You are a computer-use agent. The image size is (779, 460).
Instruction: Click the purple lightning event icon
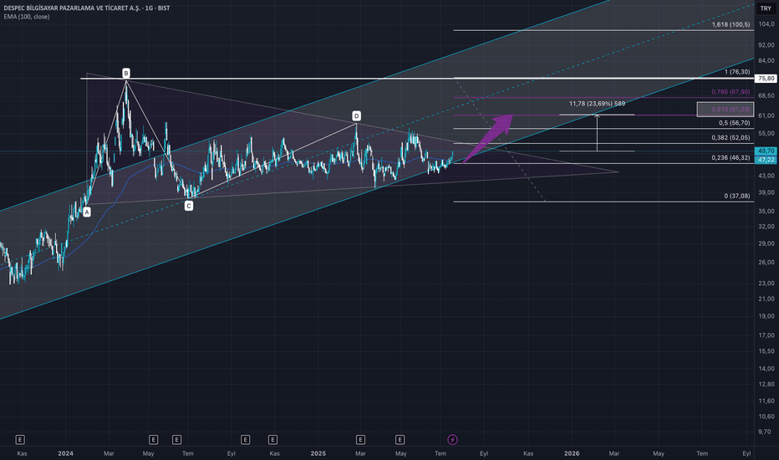click(452, 440)
